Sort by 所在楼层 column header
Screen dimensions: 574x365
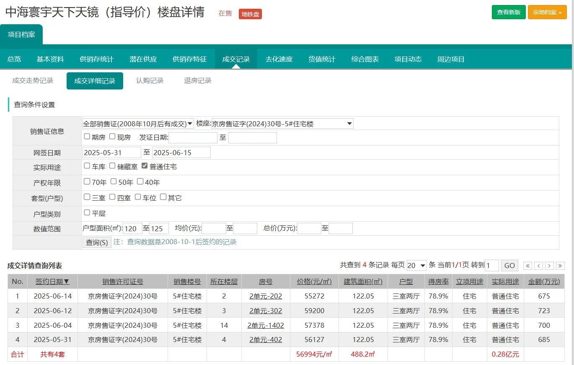coord(224,281)
